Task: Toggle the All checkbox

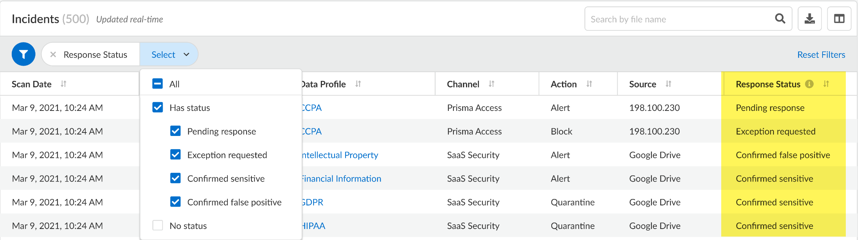Action: click(x=157, y=84)
